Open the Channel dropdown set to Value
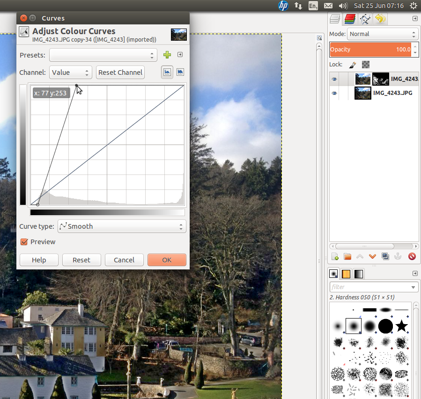This screenshot has width=421, height=399. pos(71,73)
